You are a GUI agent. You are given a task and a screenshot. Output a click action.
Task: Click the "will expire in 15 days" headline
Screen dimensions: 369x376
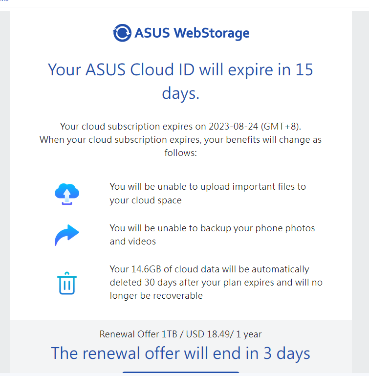180,70
